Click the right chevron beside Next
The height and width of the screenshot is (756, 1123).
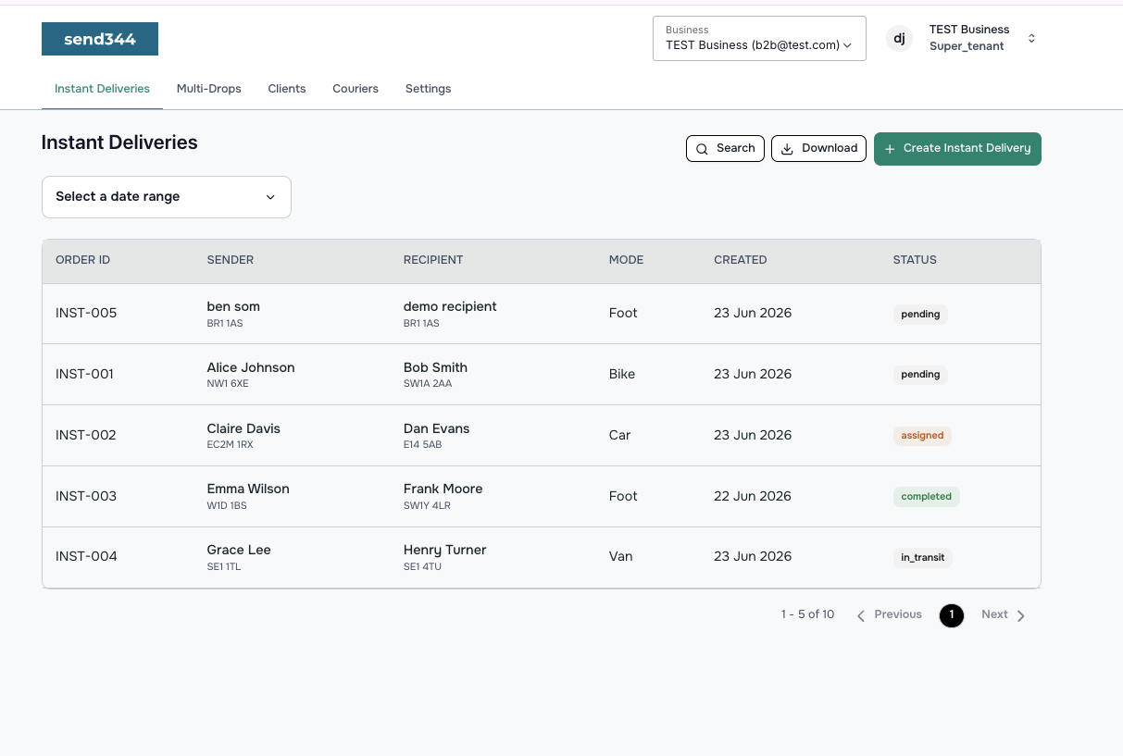pos(1021,615)
